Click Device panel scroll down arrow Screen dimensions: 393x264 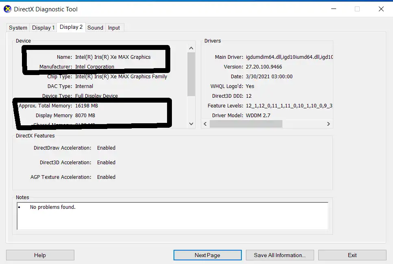[x=191, y=124]
